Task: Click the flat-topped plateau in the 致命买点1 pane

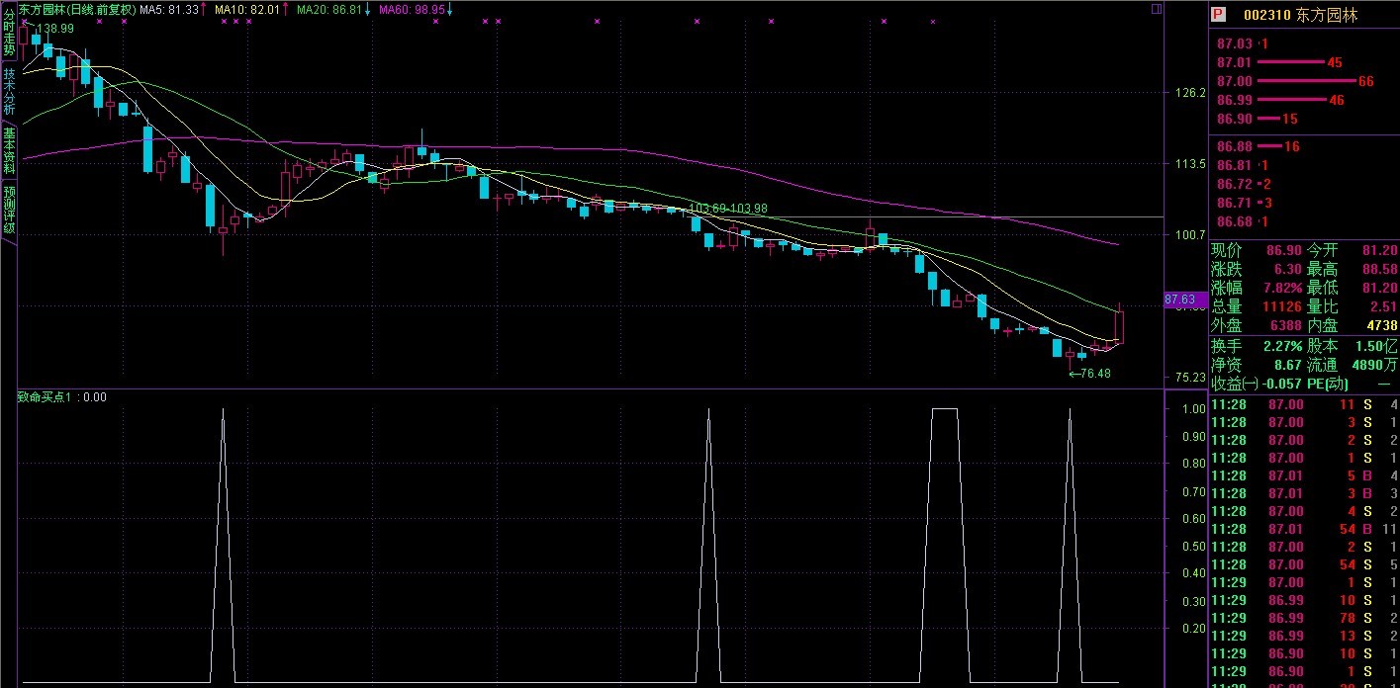Action: pyautogui.click(x=945, y=408)
